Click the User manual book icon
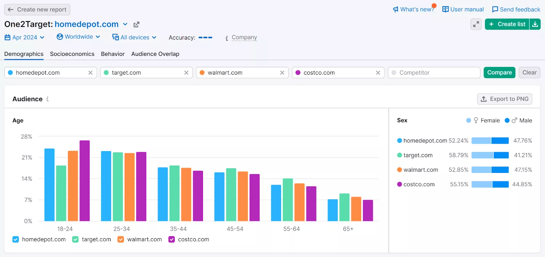The image size is (545, 257). click(x=445, y=9)
